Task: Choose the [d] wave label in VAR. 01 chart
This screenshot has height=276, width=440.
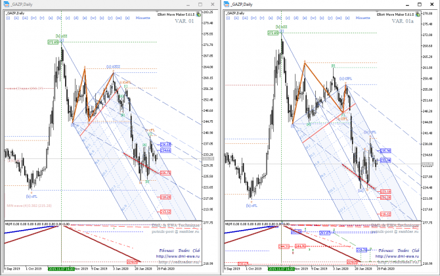Action: [76, 18]
